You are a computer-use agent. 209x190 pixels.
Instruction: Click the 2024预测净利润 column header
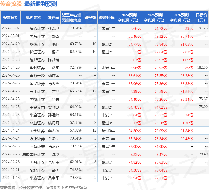pos(129,17)
